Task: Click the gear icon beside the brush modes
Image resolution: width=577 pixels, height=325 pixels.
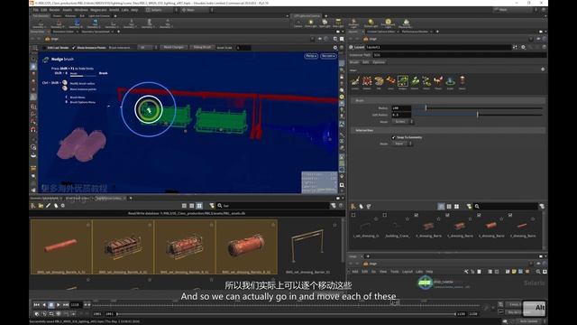Action: click(x=543, y=70)
